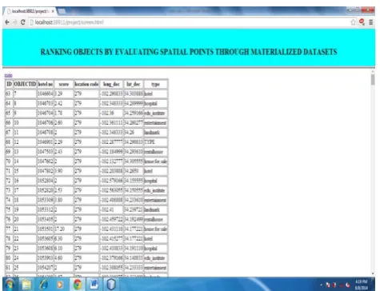Click the score cell '17.20'
Viewport: 380px width, 291px height.
[x=64, y=229]
